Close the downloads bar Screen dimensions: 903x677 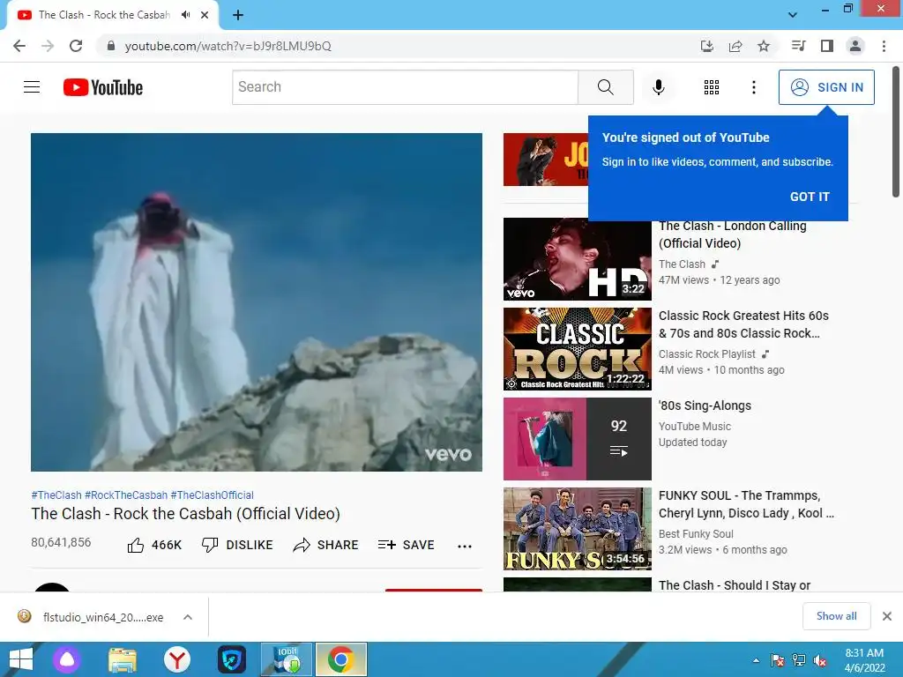point(887,616)
